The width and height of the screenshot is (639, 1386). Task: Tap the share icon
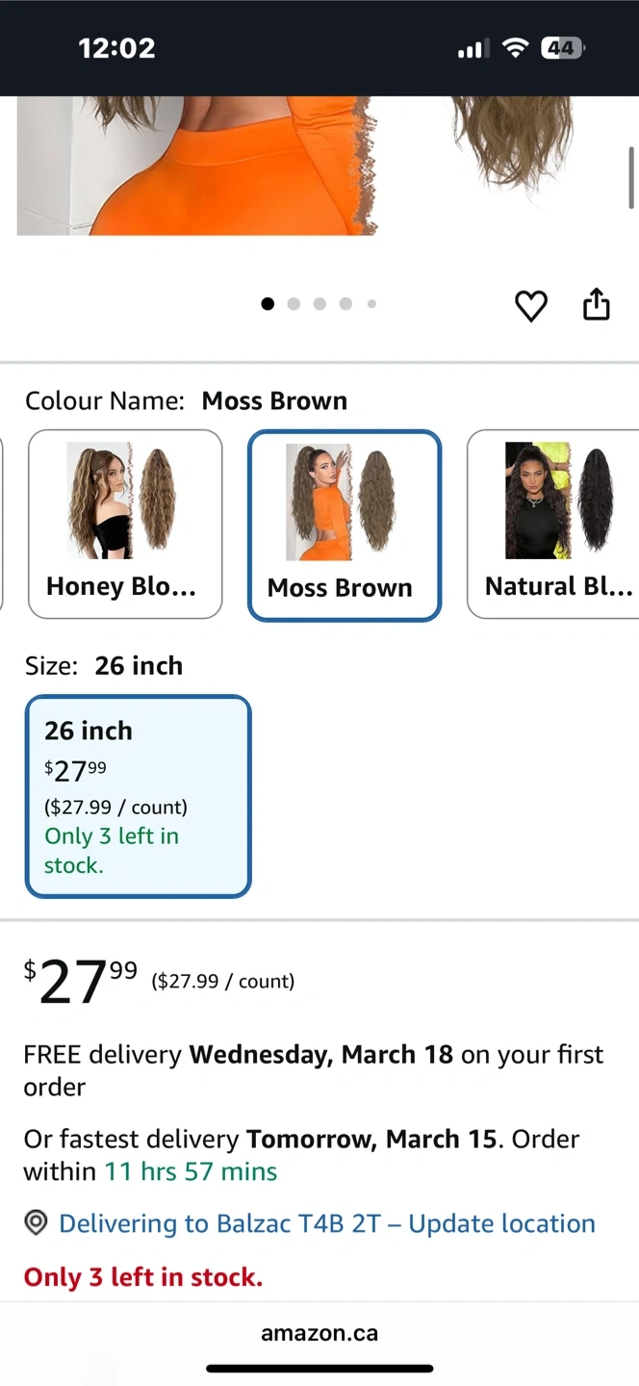click(597, 304)
